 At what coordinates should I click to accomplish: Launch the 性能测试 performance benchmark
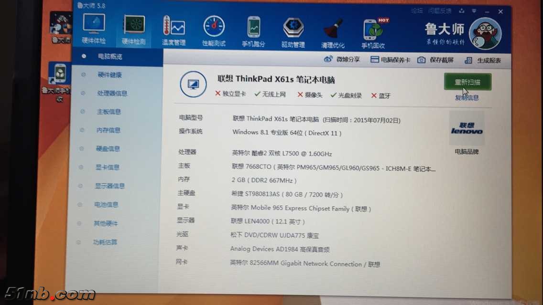click(x=214, y=29)
